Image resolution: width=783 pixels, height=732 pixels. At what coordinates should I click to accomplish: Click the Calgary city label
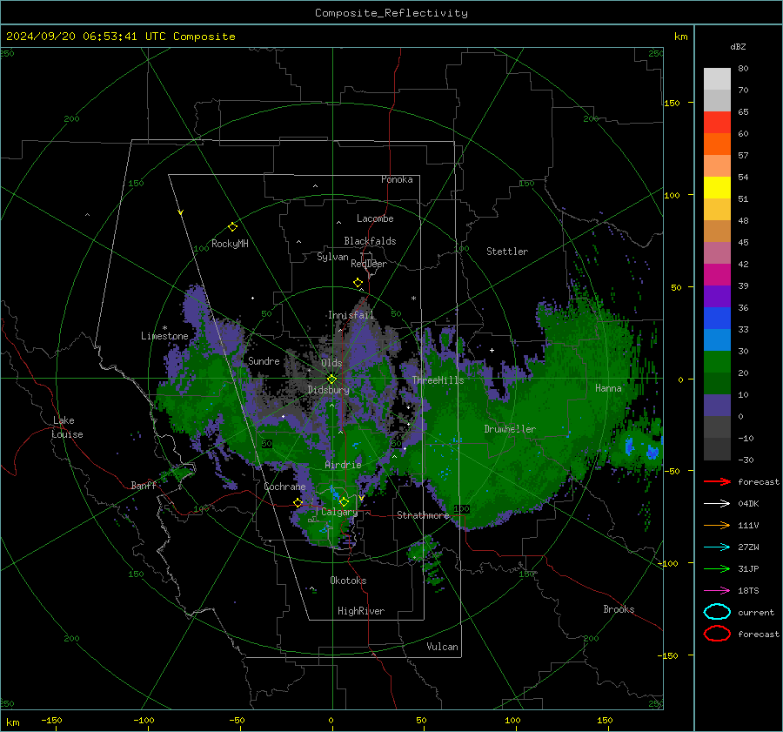point(339,512)
